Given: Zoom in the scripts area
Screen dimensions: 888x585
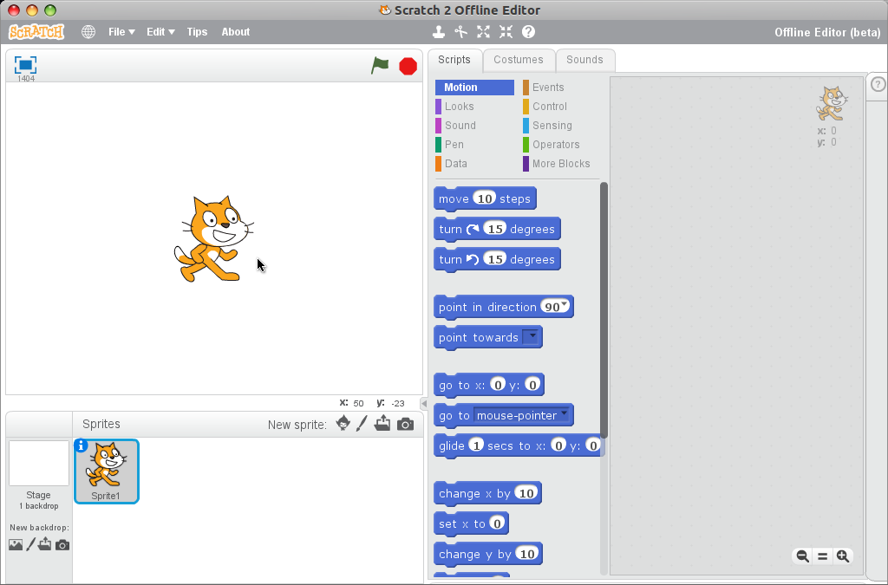Looking at the screenshot, I should 843,556.
